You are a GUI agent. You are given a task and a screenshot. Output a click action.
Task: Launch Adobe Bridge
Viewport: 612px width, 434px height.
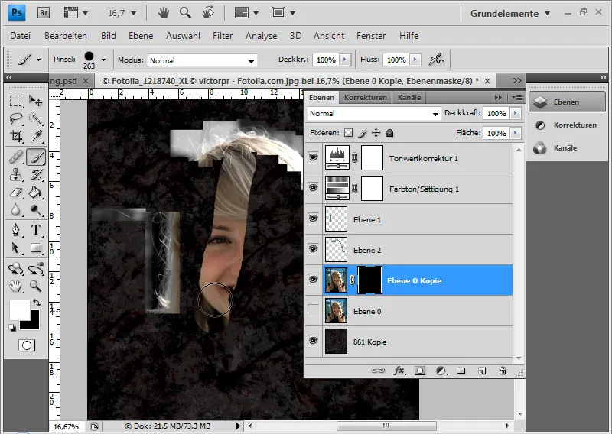44,13
